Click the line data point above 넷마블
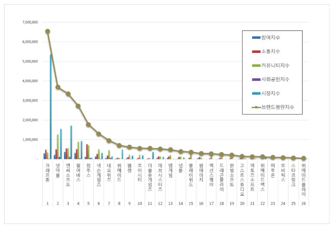The height and width of the screenshot is (228, 333). (58, 87)
